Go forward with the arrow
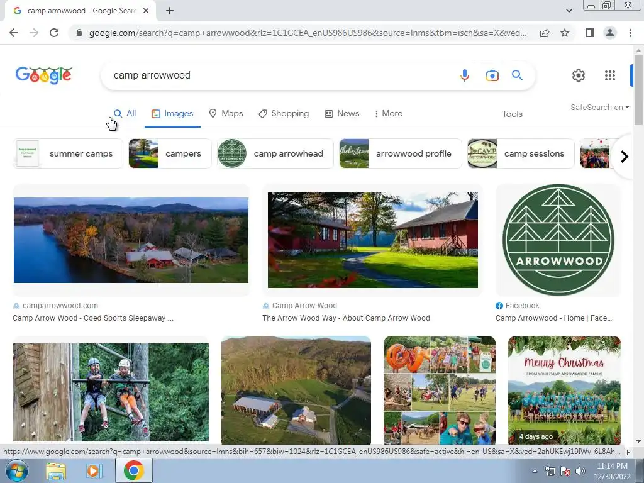This screenshot has height=483, width=644. tap(34, 33)
